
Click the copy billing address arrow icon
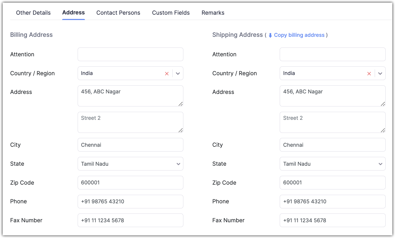point(270,35)
